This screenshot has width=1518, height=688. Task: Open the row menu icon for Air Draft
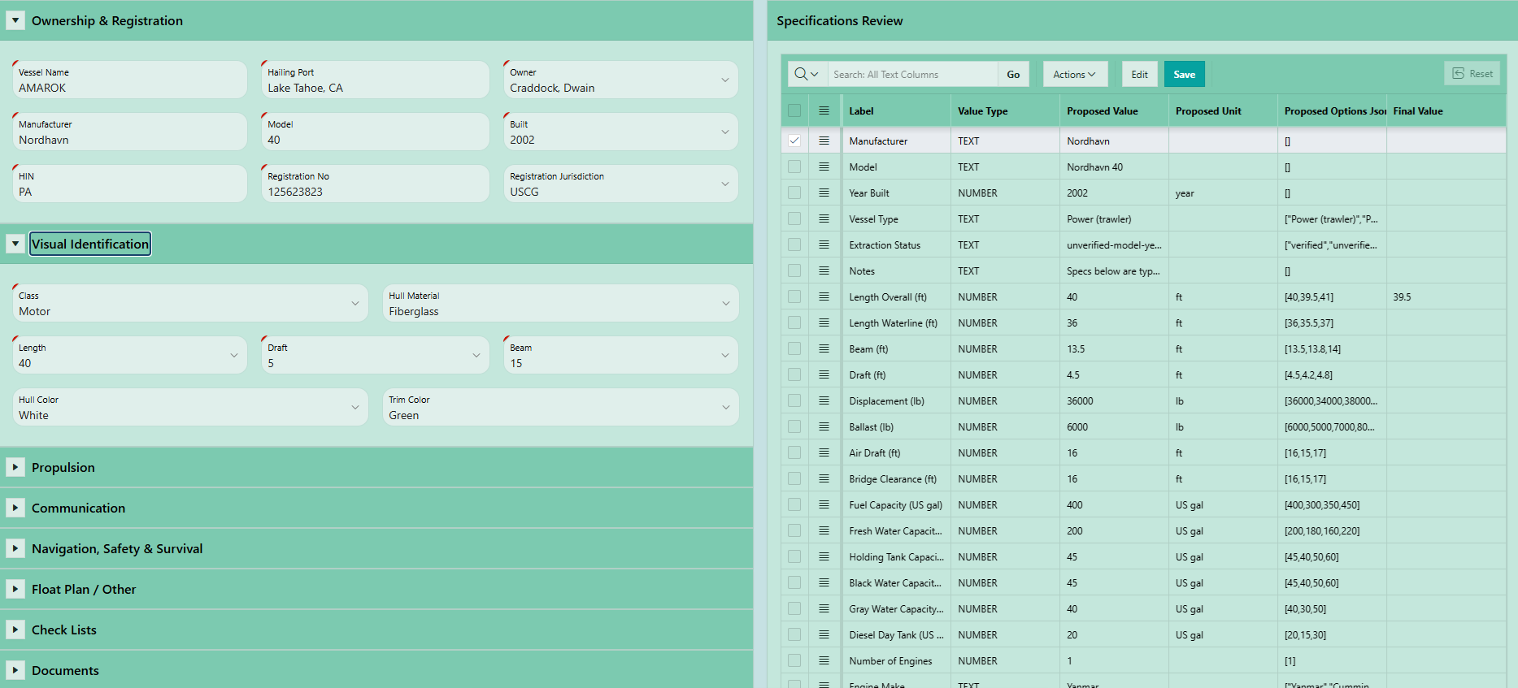(824, 452)
